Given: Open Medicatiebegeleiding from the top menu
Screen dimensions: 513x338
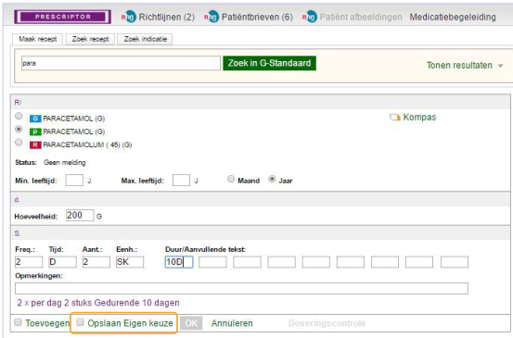Looking at the screenshot, I should (453, 17).
